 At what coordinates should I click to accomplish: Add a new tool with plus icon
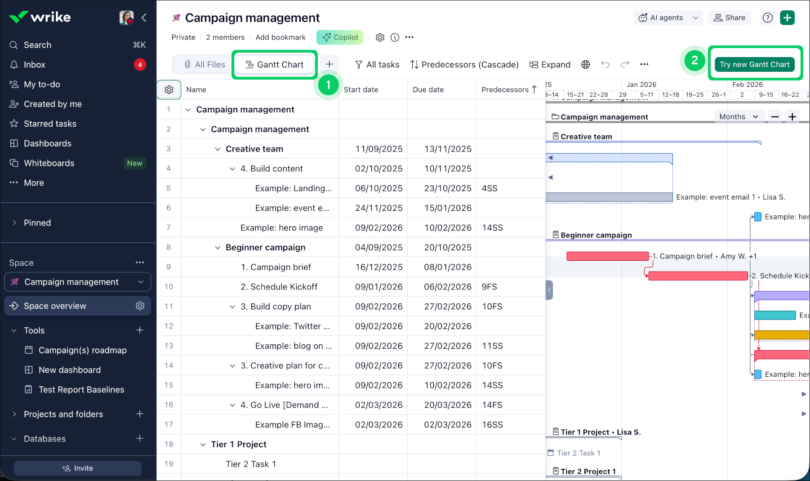tap(140, 330)
